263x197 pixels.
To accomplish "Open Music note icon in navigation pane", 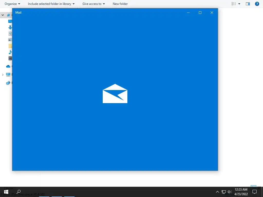I will pos(10,52).
